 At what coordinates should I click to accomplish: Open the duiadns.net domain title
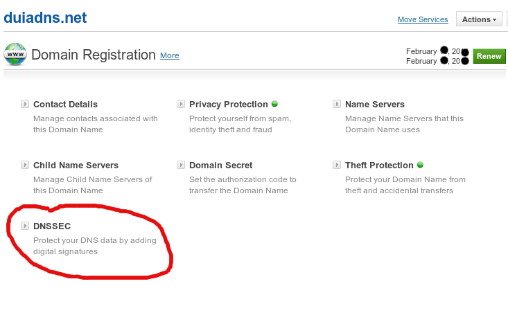pos(45,17)
